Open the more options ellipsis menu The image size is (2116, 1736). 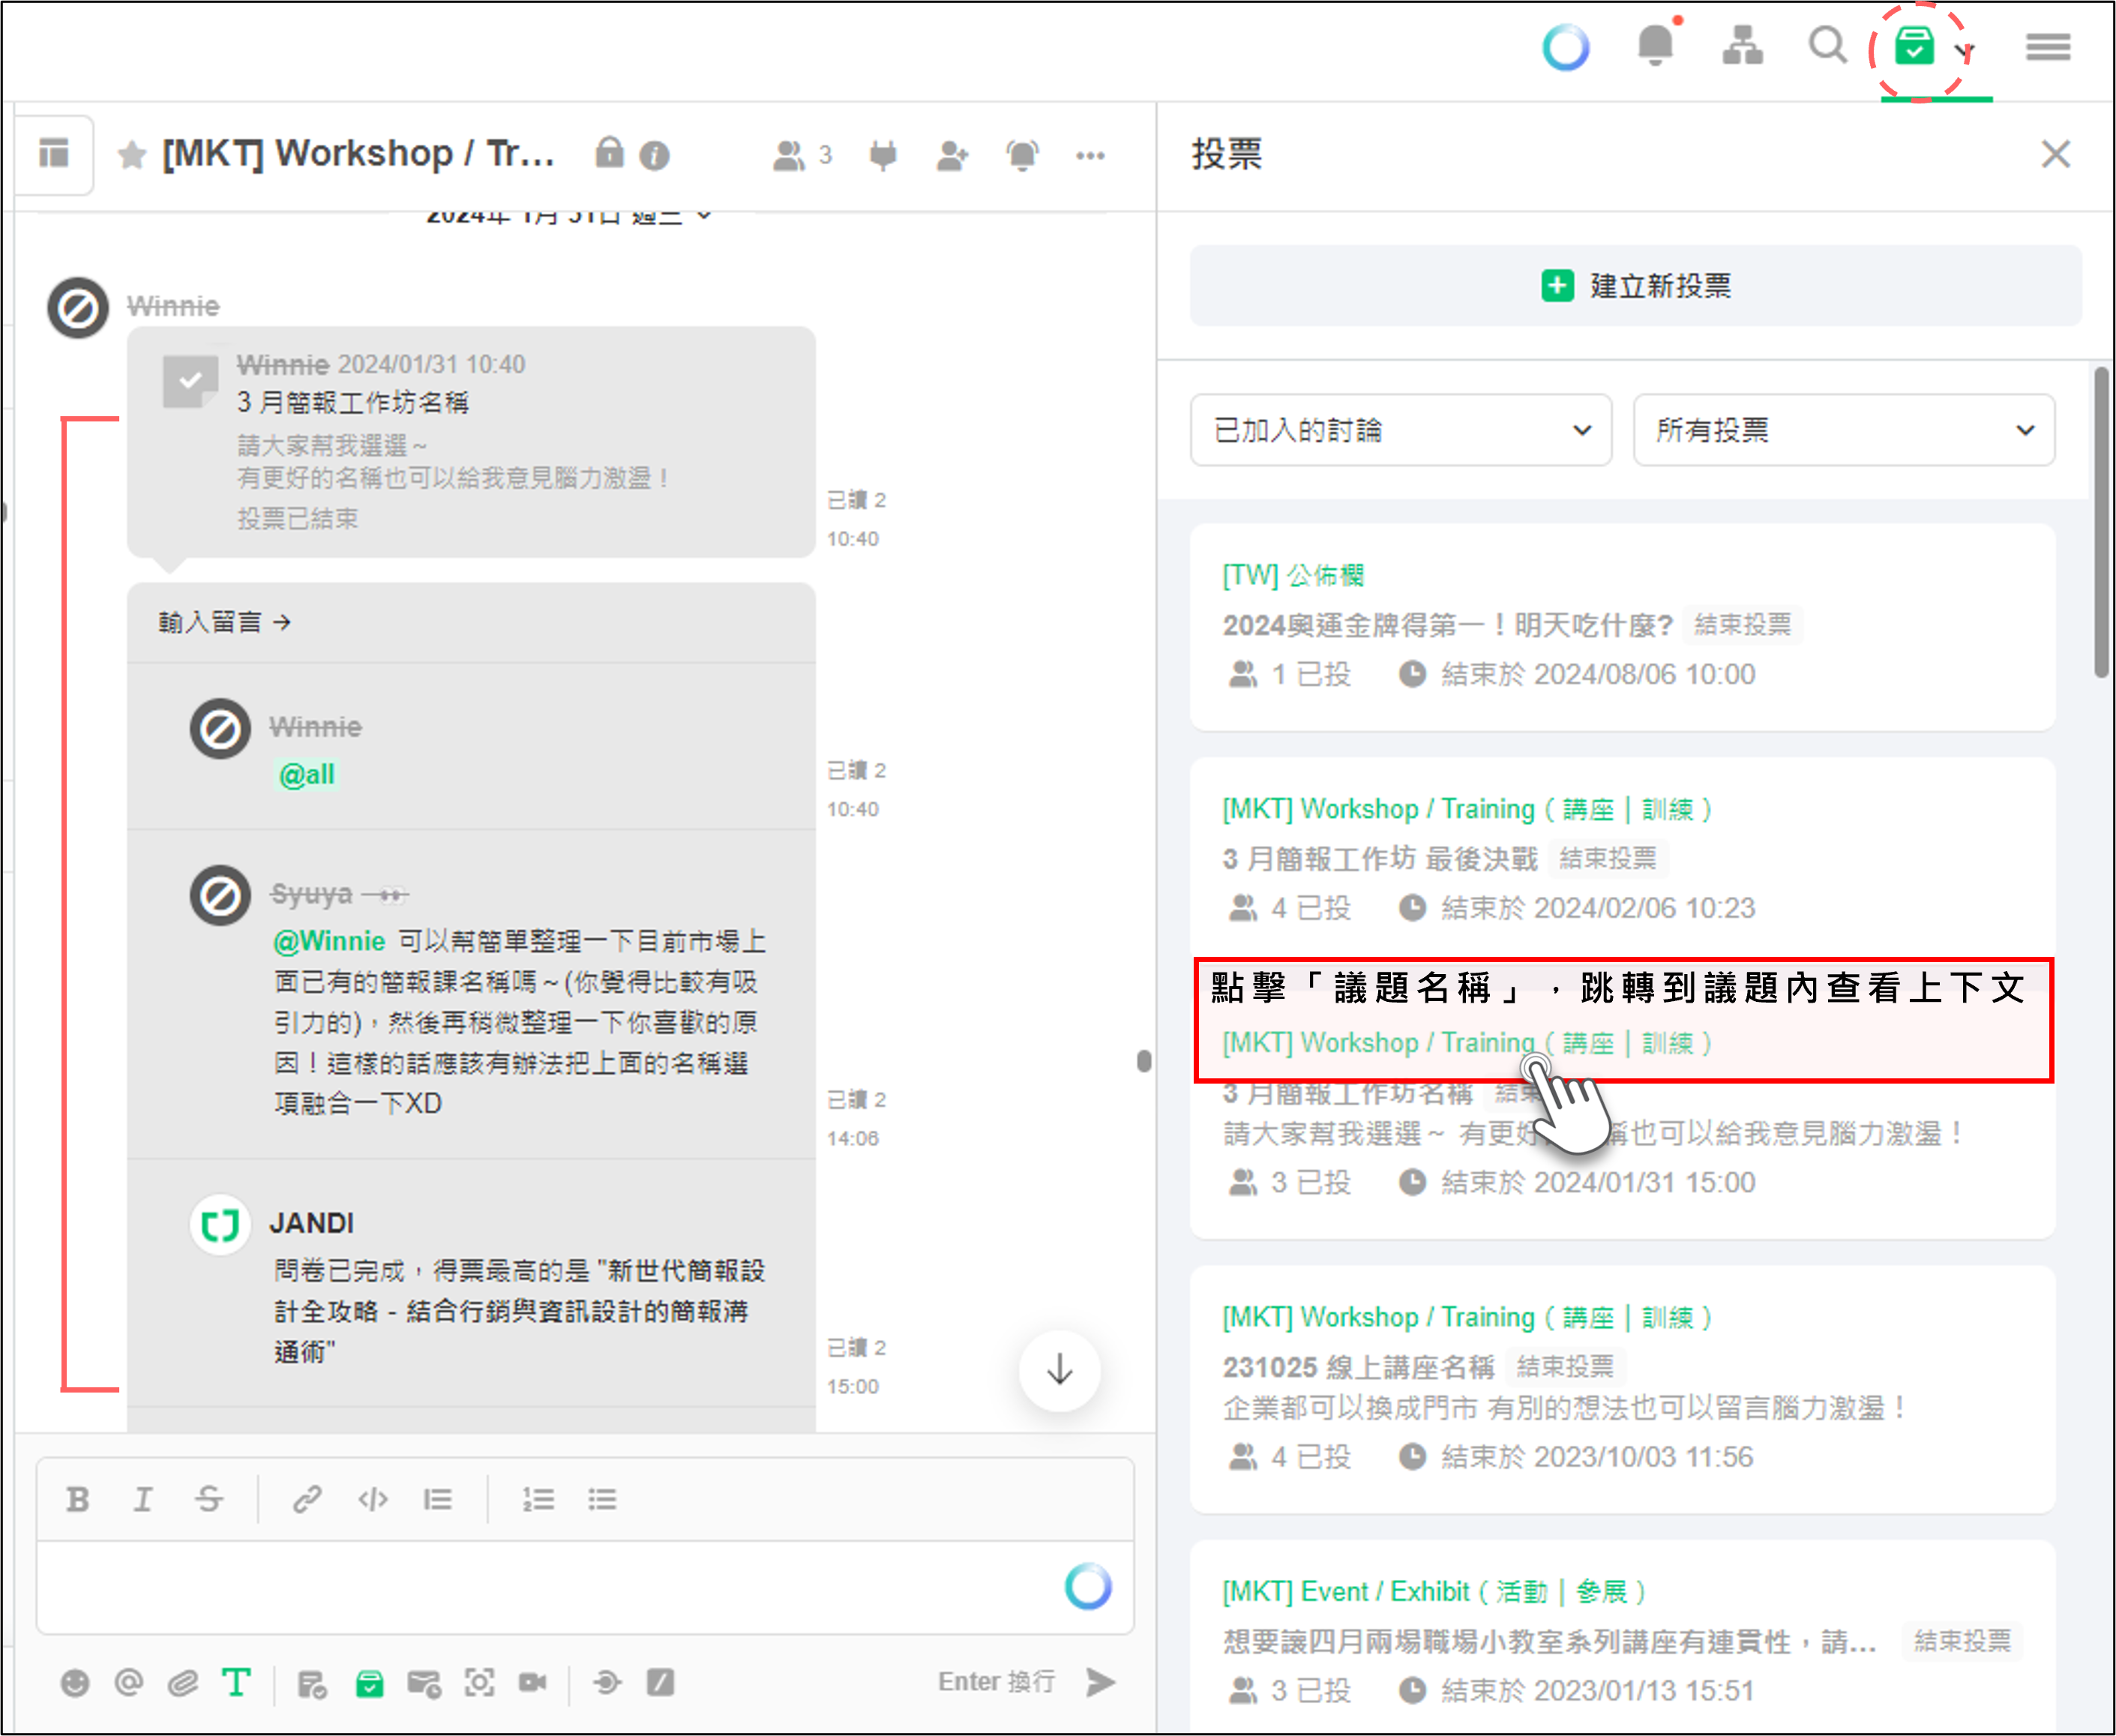point(1089,155)
